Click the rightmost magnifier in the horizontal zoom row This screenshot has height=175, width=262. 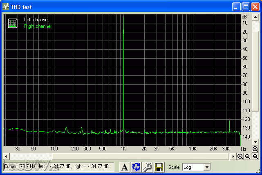click(x=255, y=157)
